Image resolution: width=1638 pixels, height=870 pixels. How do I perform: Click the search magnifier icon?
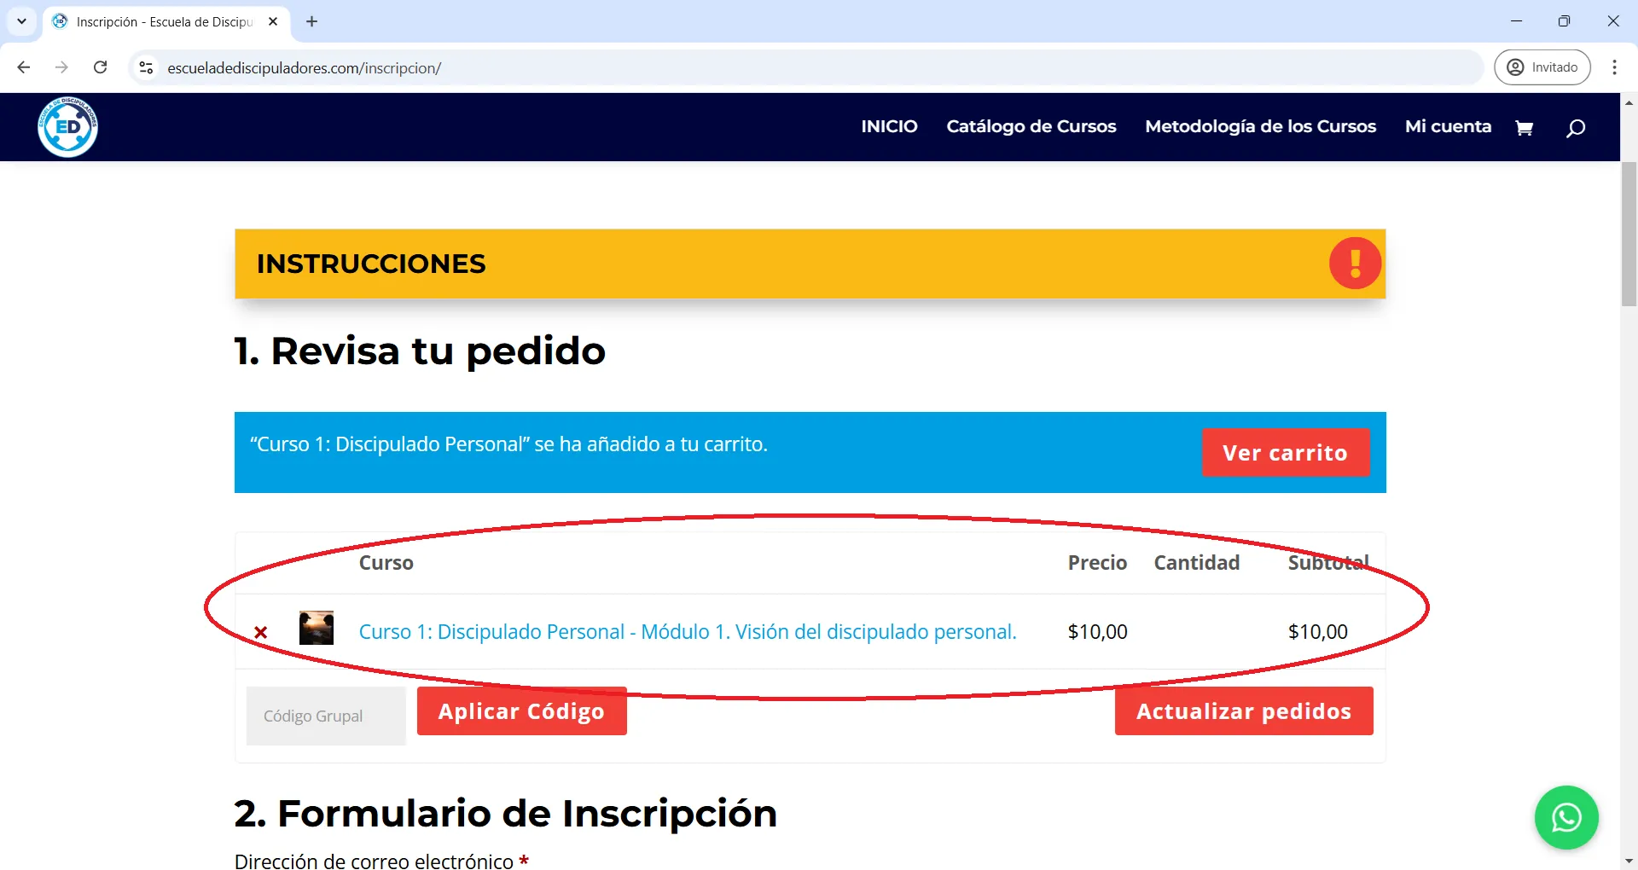pyautogui.click(x=1575, y=127)
